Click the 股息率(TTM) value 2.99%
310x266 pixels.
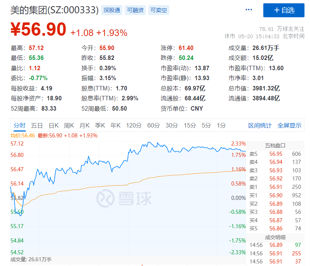(130, 98)
